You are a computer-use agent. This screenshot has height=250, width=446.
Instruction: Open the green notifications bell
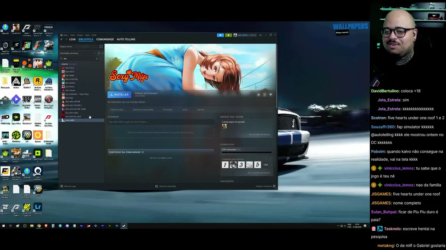click(228, 35)
